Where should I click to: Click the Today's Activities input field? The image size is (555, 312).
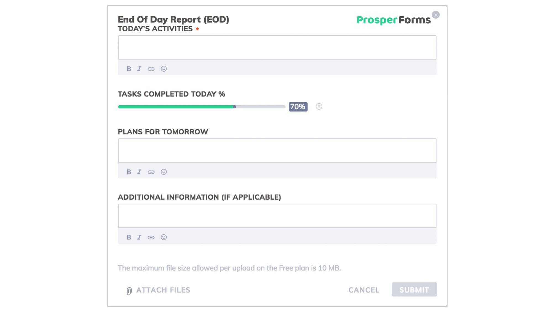click(x=277, y=47)
